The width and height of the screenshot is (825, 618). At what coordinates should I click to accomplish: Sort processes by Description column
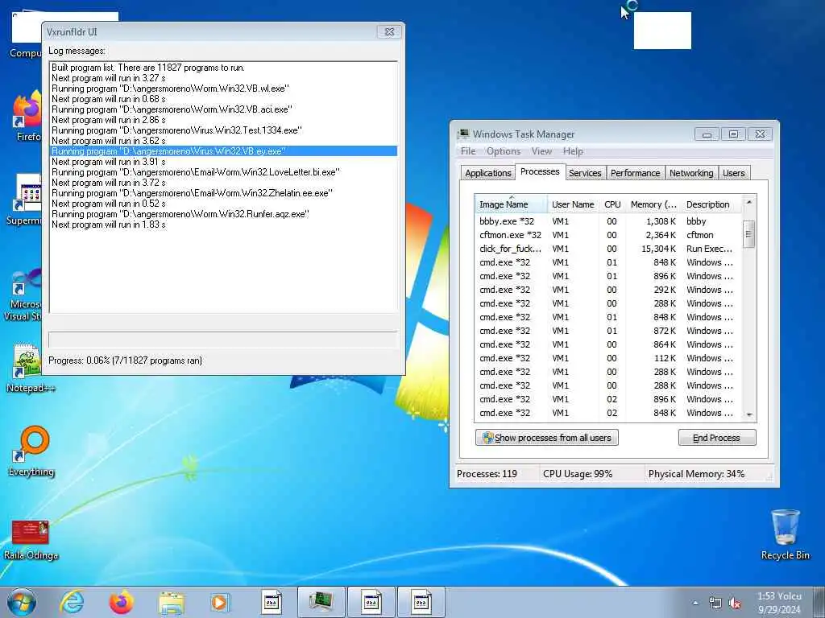(x=711, y=204)
